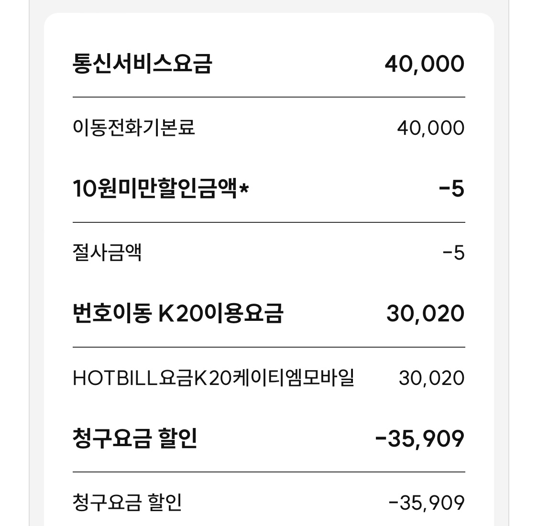Select the 통신서비스요금 heading
The image size is (538, 526).
click(x=142, y=64)
